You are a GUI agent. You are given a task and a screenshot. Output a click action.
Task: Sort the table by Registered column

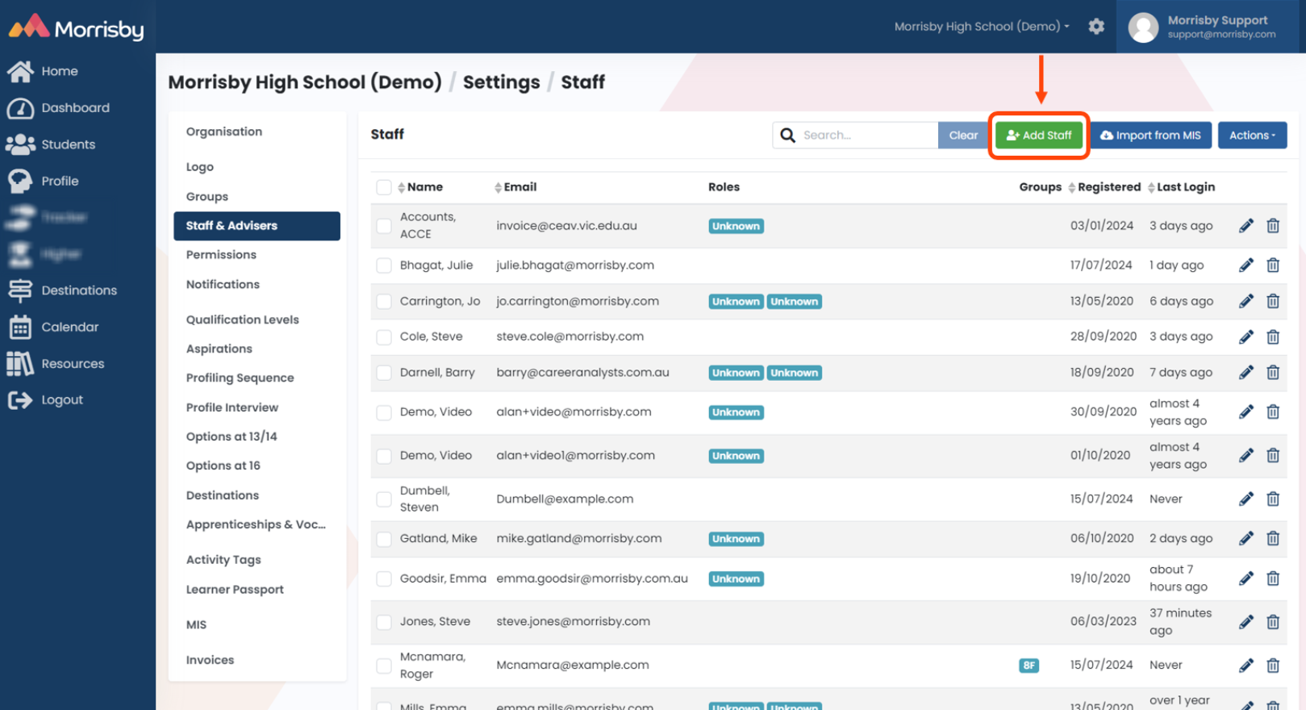(1104, 187)
